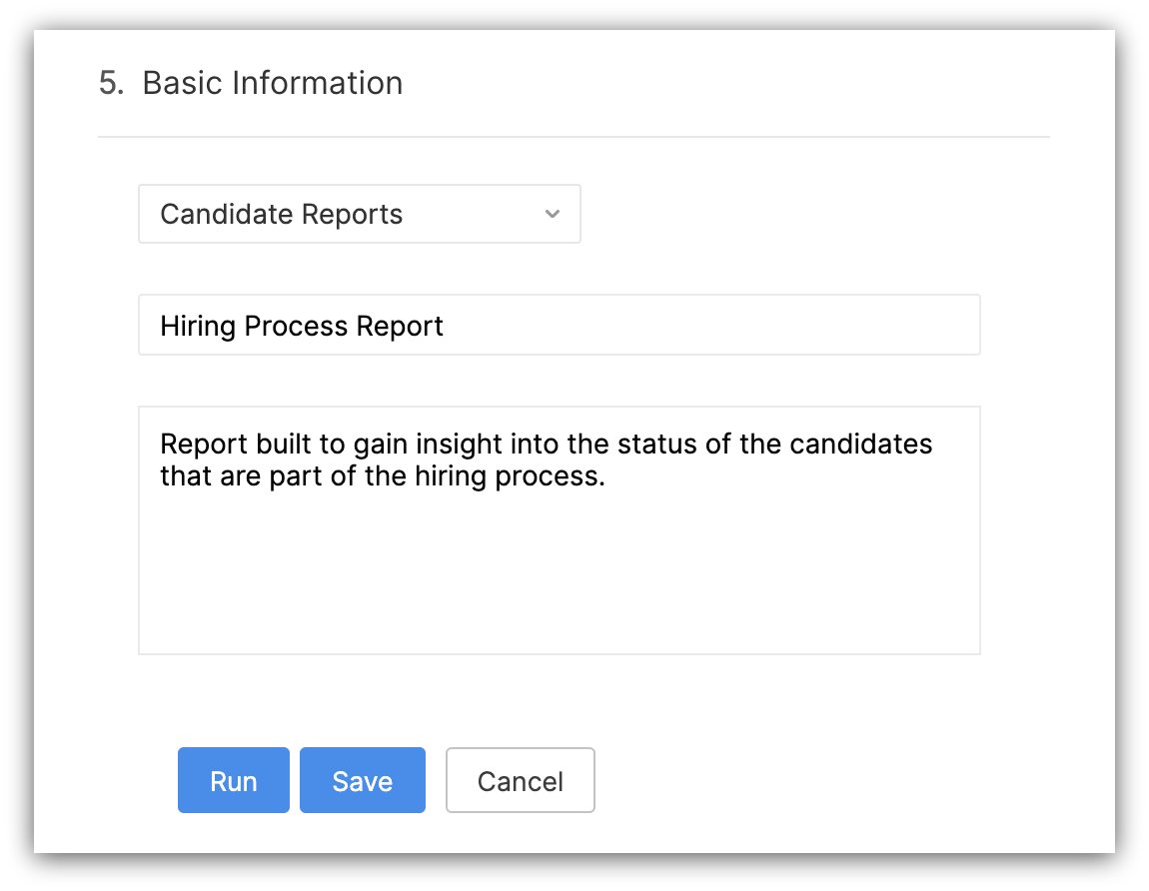
Task: Cancel report creation
Action: 521,780
